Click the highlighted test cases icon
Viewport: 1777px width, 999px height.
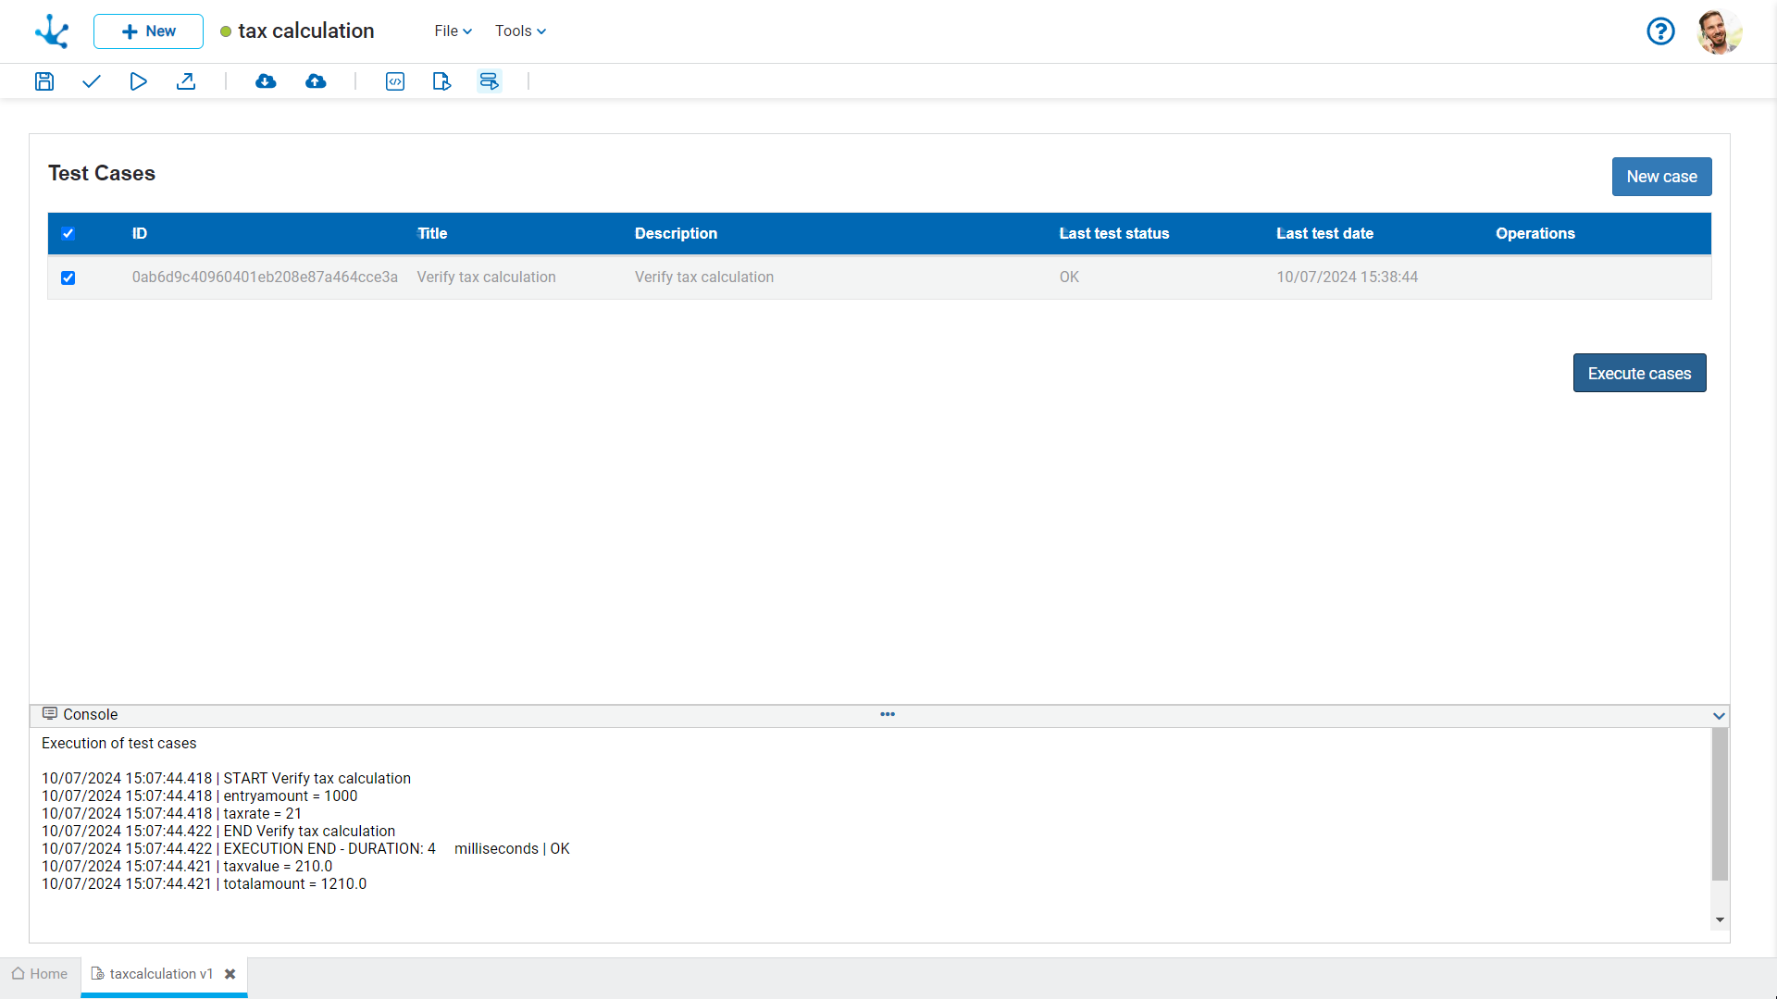point(489,81)
